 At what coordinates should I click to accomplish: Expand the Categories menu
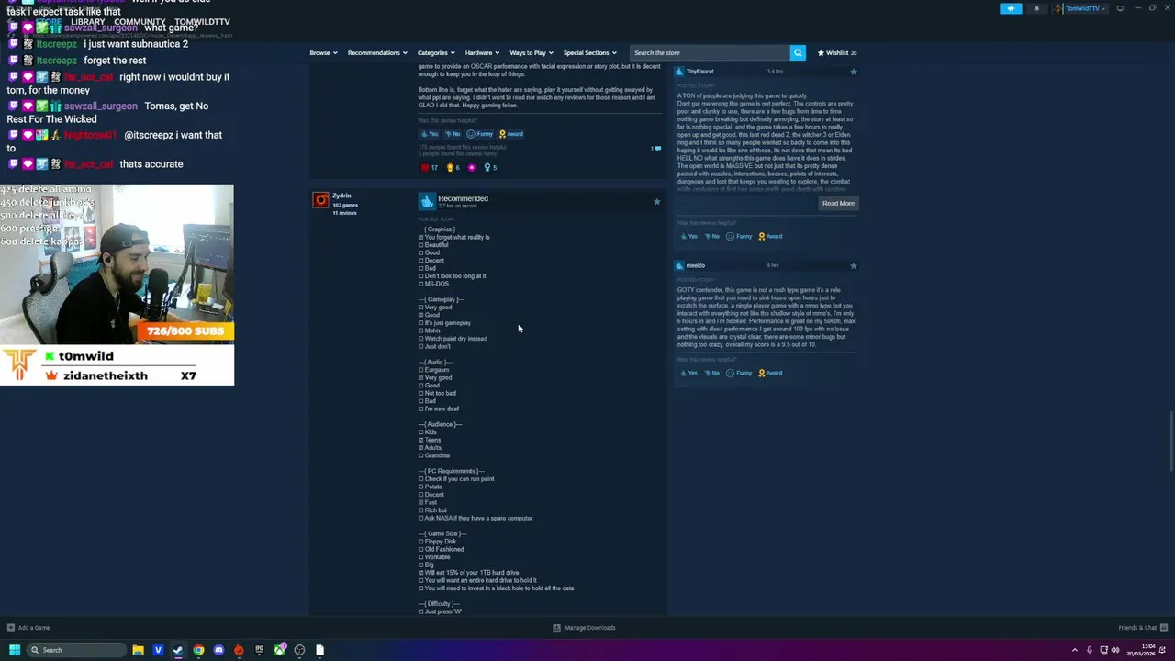tap(435, 53)
